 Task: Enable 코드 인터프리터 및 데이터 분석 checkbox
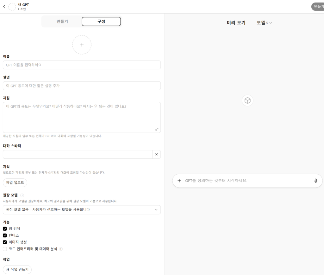coord(5,249)
